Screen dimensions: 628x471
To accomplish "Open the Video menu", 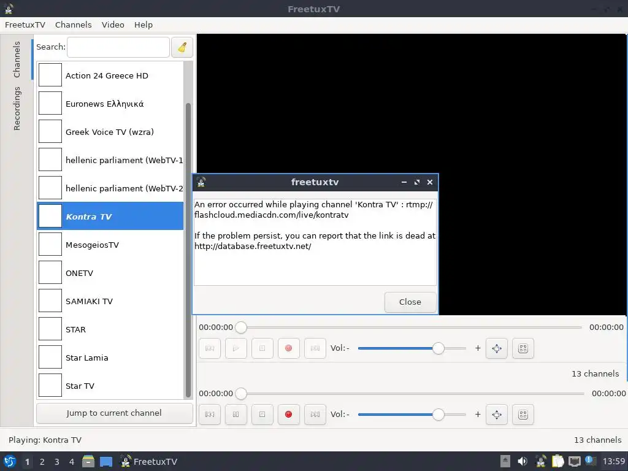I will (113, 25).
